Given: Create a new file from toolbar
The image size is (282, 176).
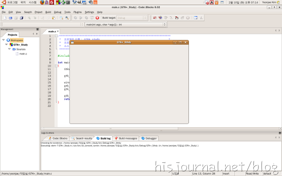Looking at the screenshot, I should click(5, 18).
